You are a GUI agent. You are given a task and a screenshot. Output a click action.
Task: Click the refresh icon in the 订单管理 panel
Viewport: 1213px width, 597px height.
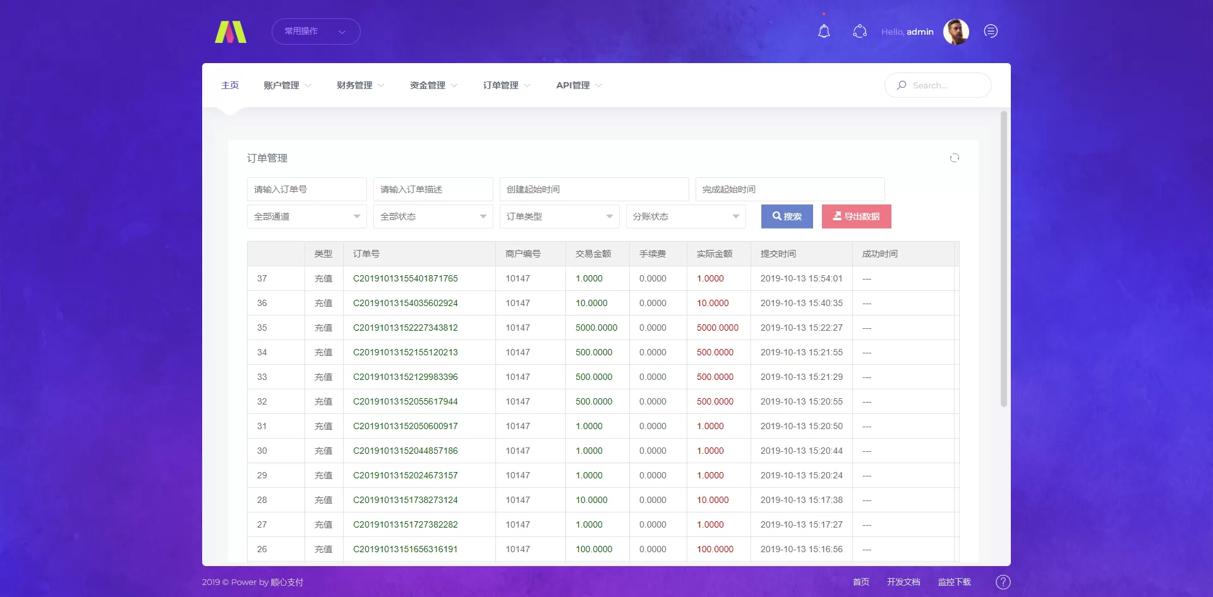click(x=954, y=158)
